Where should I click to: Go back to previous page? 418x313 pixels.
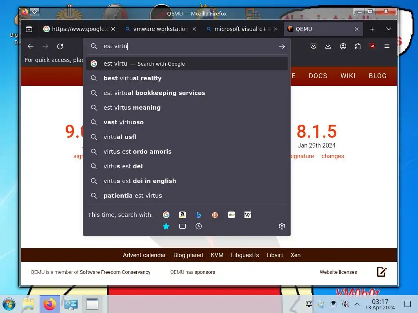click(30, 46)
